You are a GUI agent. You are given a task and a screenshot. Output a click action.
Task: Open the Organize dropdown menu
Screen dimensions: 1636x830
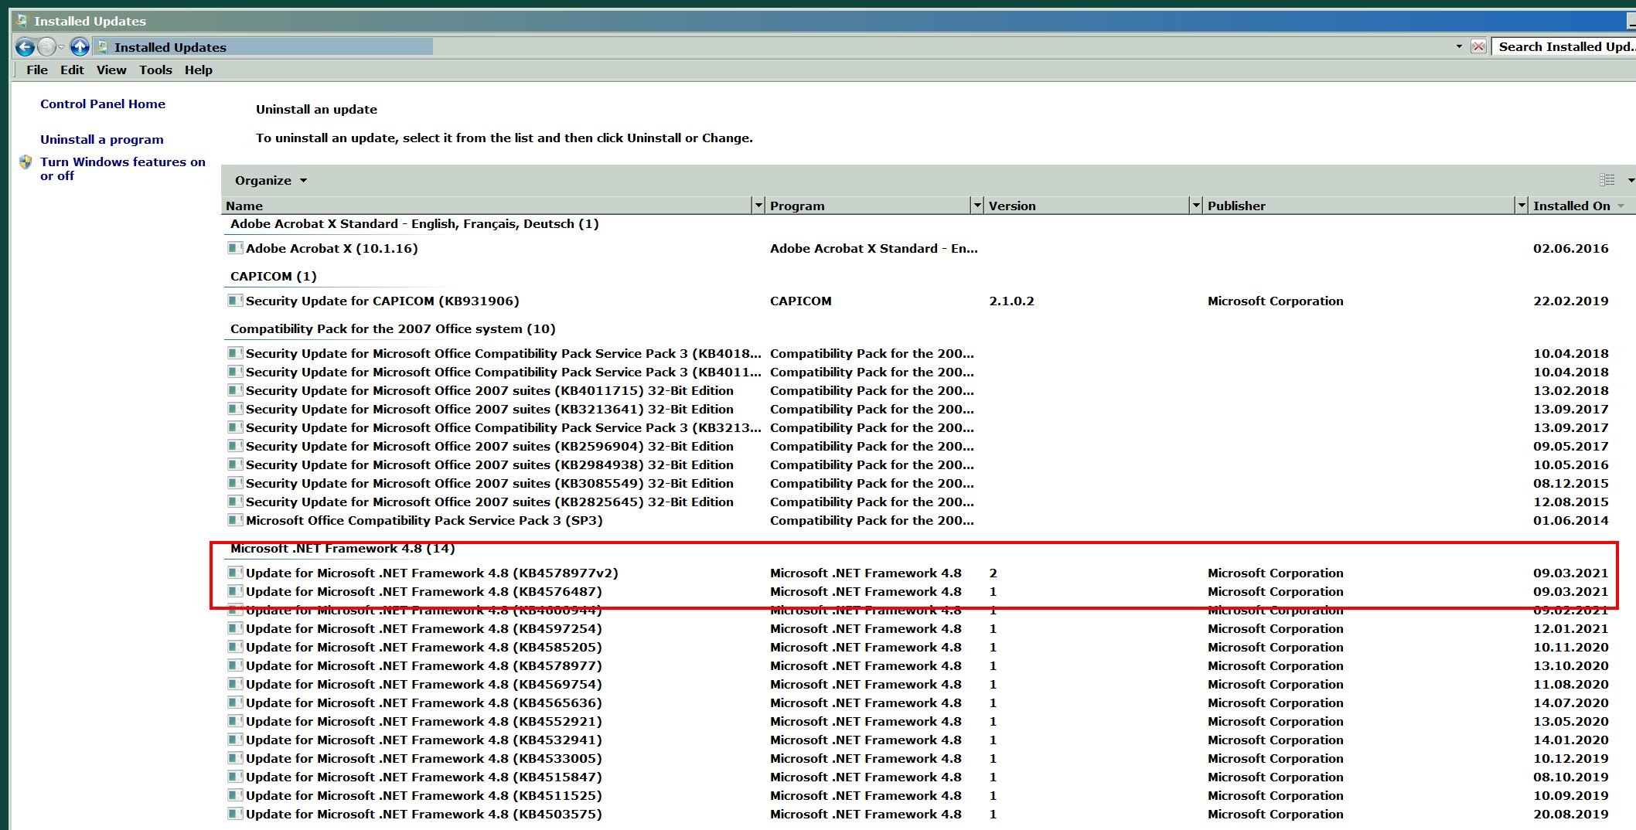tap(271, 180)
